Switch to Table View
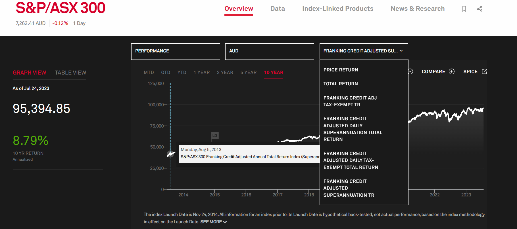 click(70, 73)
